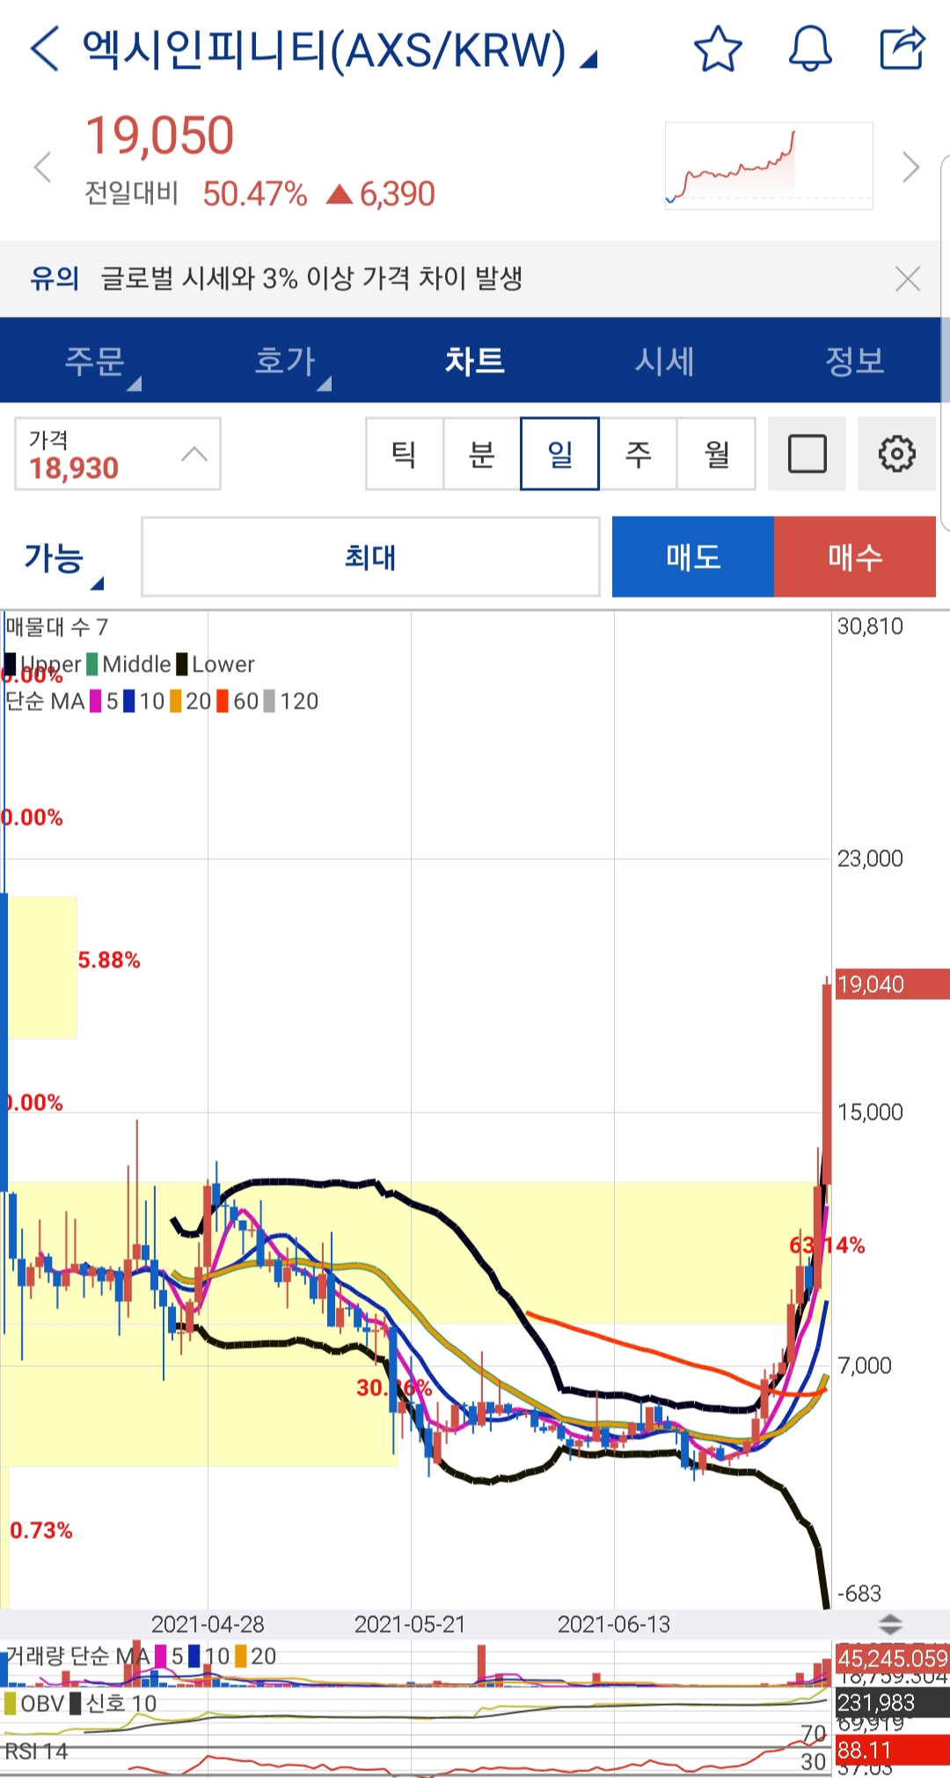The height and width of the screenshot is (1778, 950).
Task: Click the magenta MA 5 legend swatch
Action: point(96,701)
